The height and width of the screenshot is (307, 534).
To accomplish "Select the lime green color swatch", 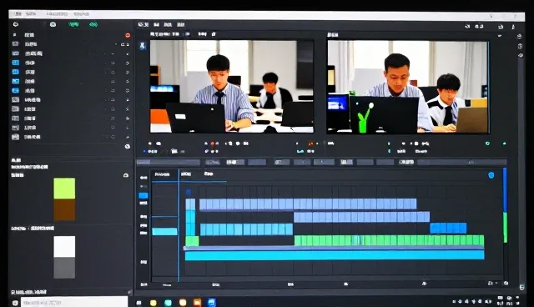I will click(64, 189).
